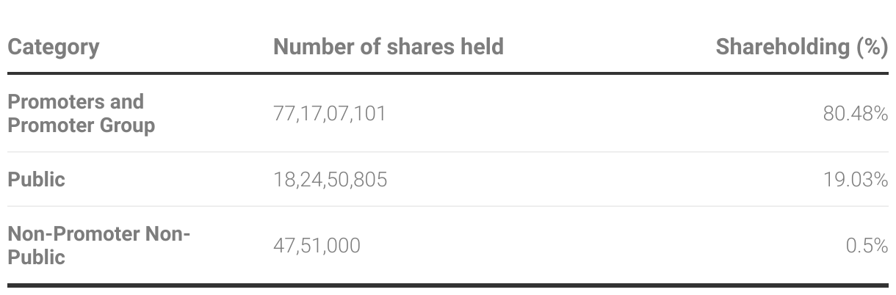The height and width of the screenshot is (295, 896).
Task: Click the words Promoter Group in first row
Action: (82, 125)
